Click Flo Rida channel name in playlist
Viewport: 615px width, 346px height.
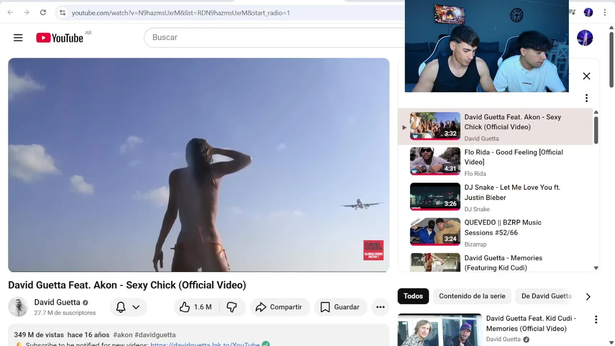[x=475, y=173]
